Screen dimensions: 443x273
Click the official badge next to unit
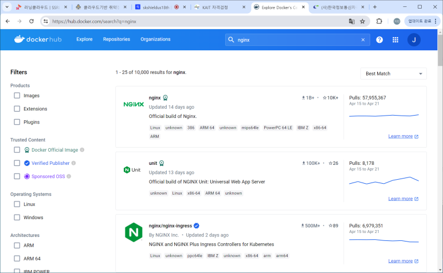(162, 163)
